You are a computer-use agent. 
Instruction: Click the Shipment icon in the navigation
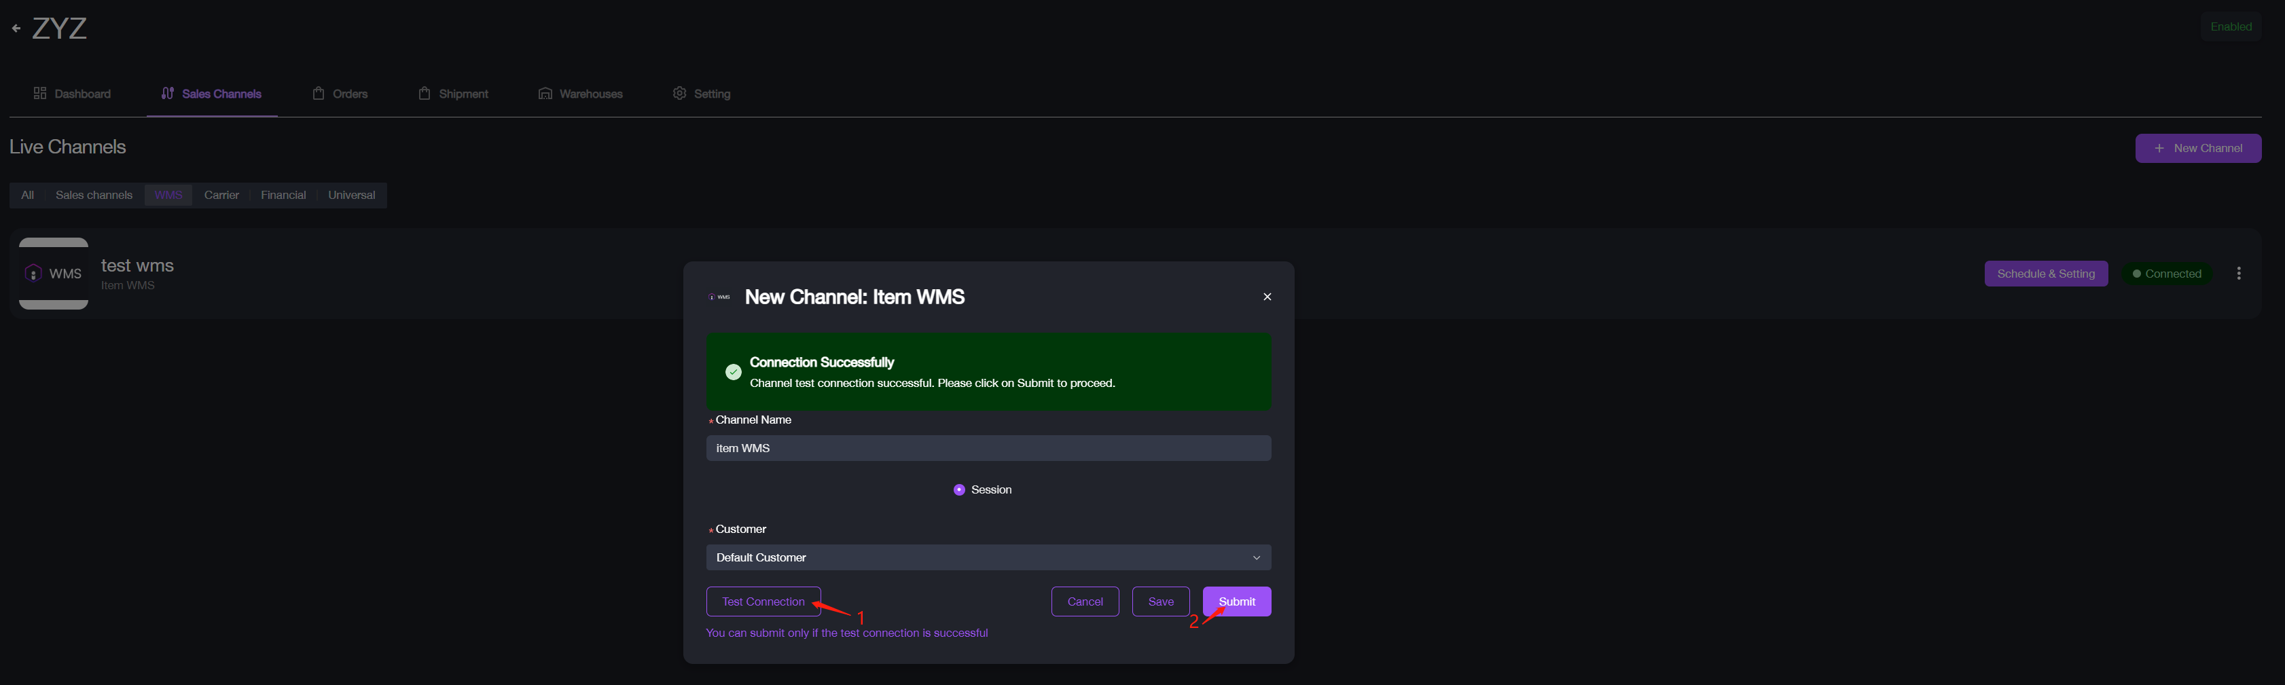pos(424,92)
